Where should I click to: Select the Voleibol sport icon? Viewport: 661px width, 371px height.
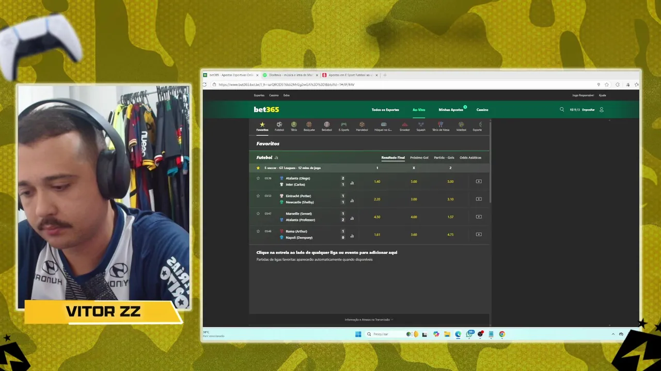point(461,126)
